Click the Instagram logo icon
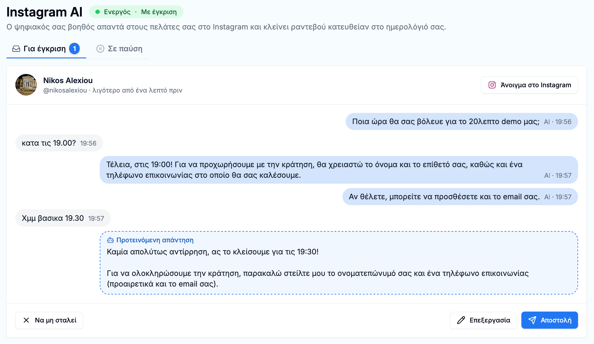 point(492,85)
